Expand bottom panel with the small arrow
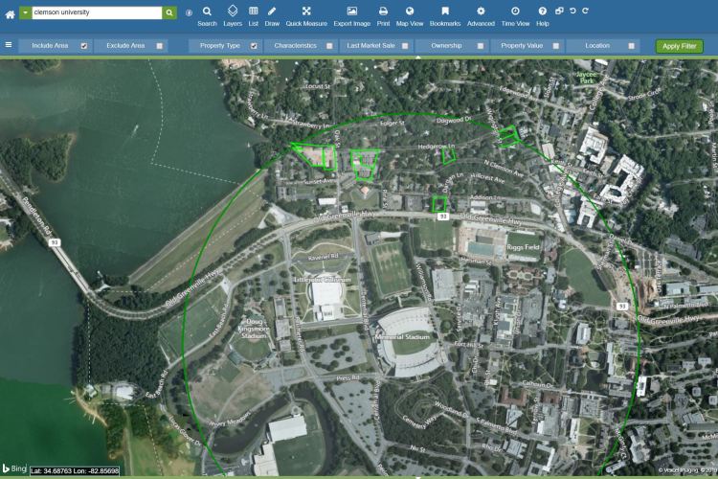The height and width of the screenshot is (479, 718). tap(418, 477)
